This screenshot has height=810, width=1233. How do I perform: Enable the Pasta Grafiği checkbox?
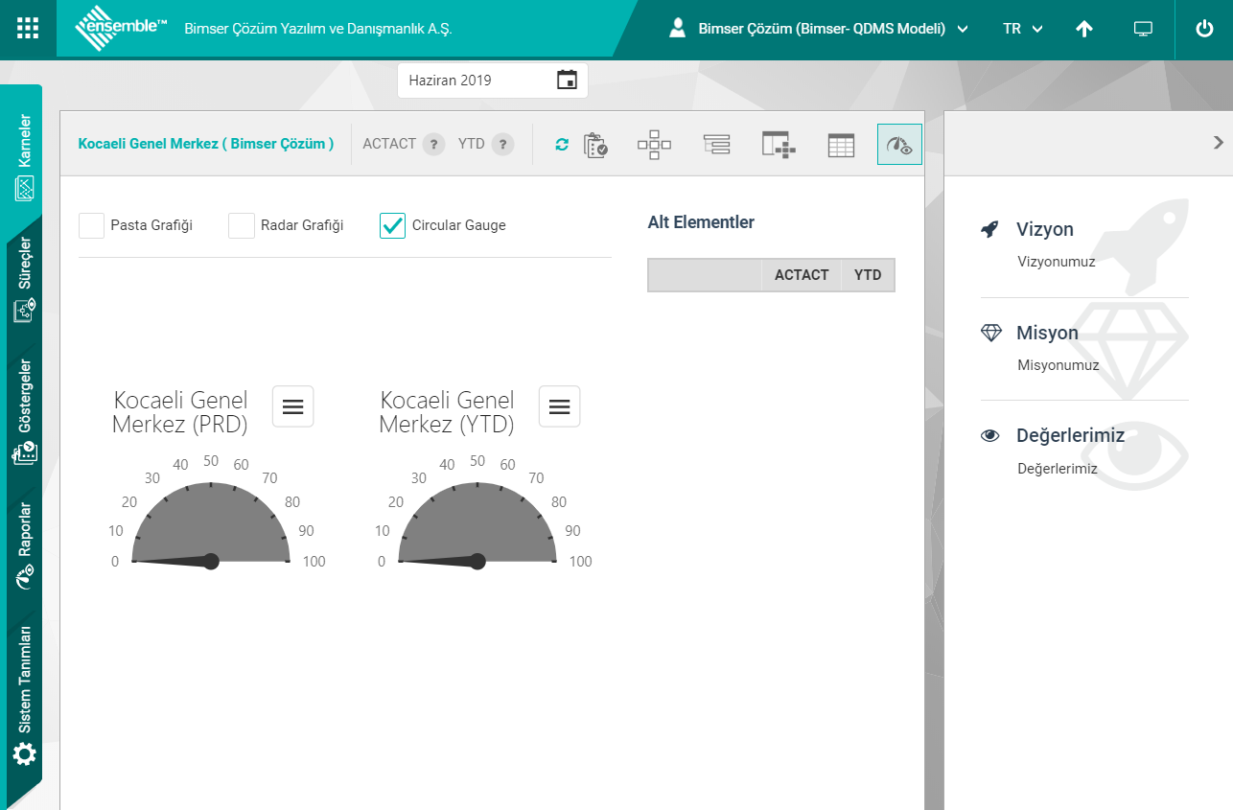pyautogui.click(x=92, y=225)
